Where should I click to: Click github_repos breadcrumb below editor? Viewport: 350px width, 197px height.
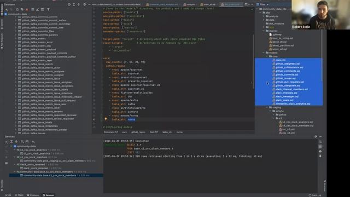tap(138, 132)
